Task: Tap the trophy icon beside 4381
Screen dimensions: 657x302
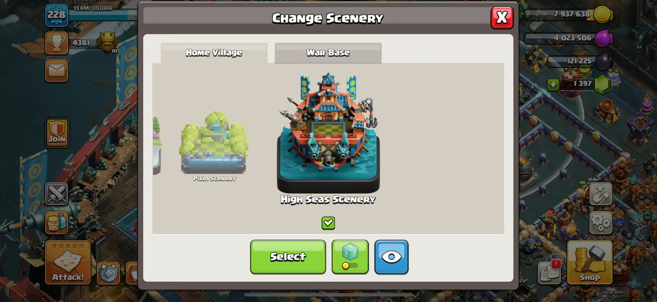Action: click(56, 43)
